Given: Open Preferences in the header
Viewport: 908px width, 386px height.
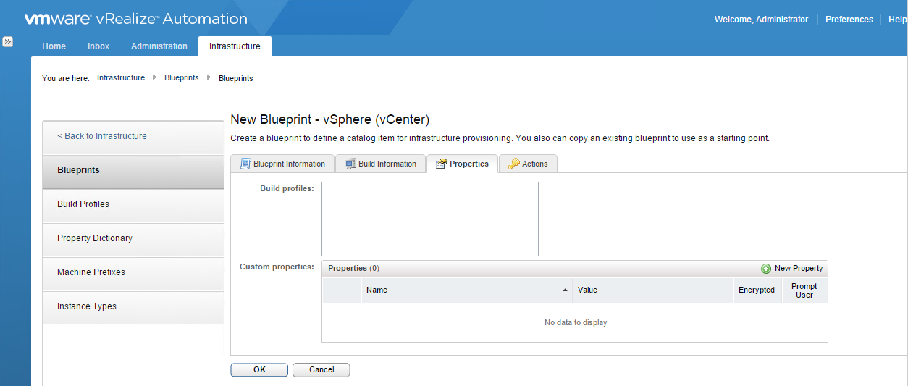Looking at the screenshot, I should click(849, 20).
